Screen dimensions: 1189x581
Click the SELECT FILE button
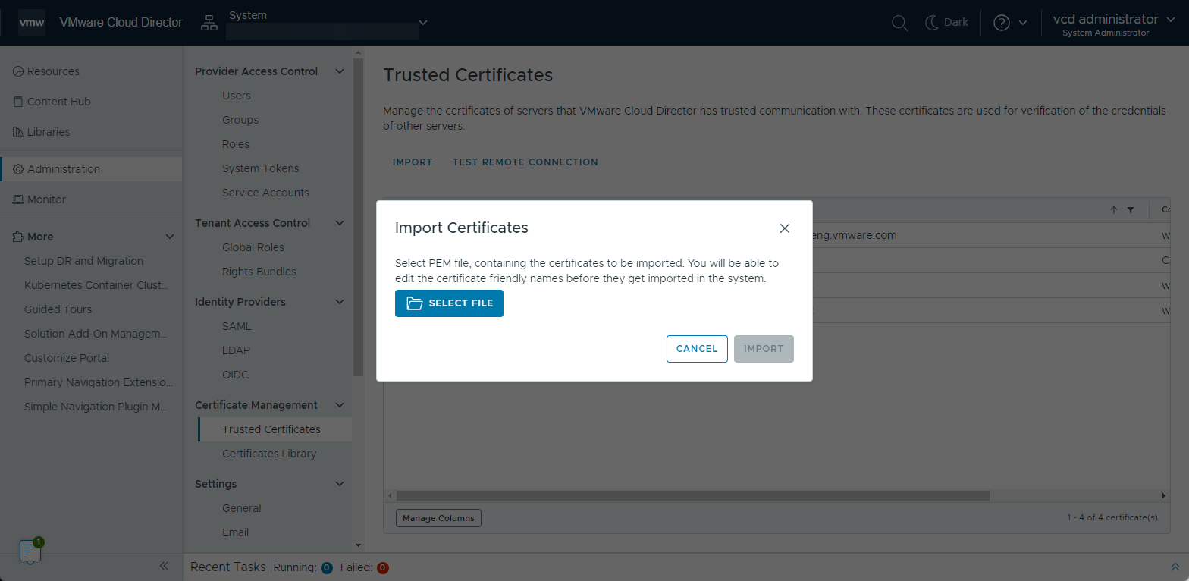coord(449,303)
